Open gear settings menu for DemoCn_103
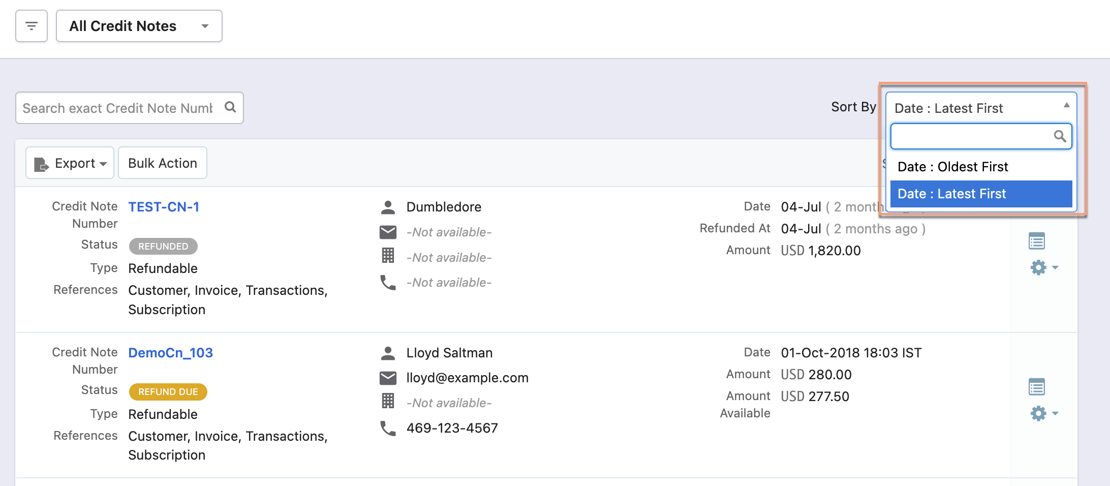The height and width of the screenshot is (486, 1110). pos(1043,413)
